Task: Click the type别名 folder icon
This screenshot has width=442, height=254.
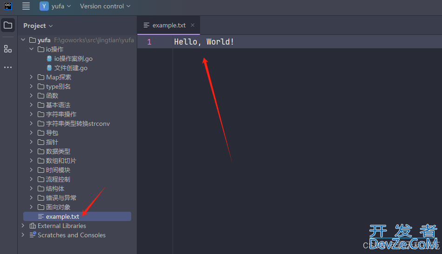Action: [x=41, y=86]
